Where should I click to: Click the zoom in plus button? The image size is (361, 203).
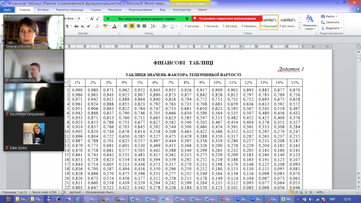click(358, 192)
